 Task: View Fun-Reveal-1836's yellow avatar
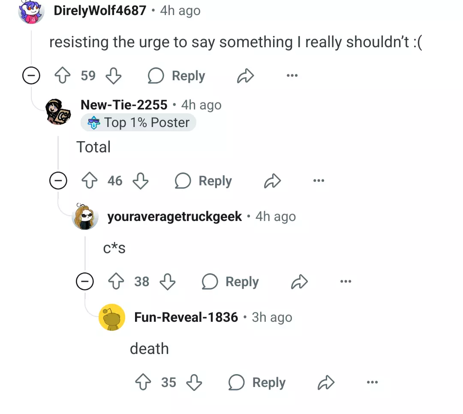coord(111,317)
